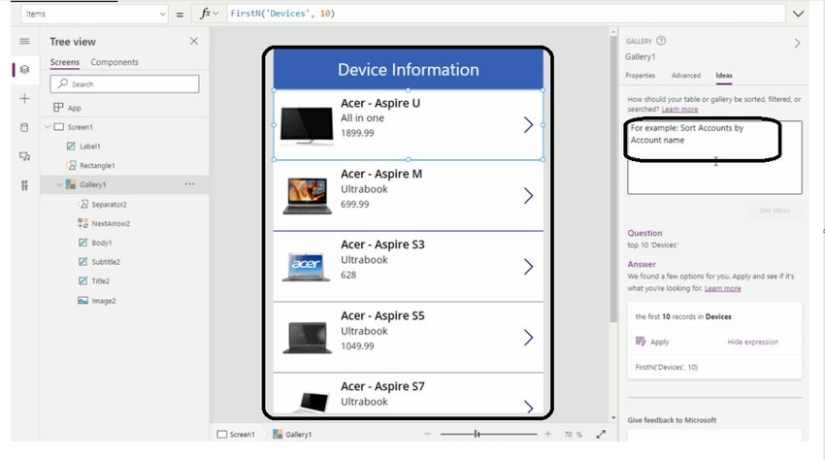Open the fx function dropdown
Viewport: 825px width, 460px height.
click(209, 15)
